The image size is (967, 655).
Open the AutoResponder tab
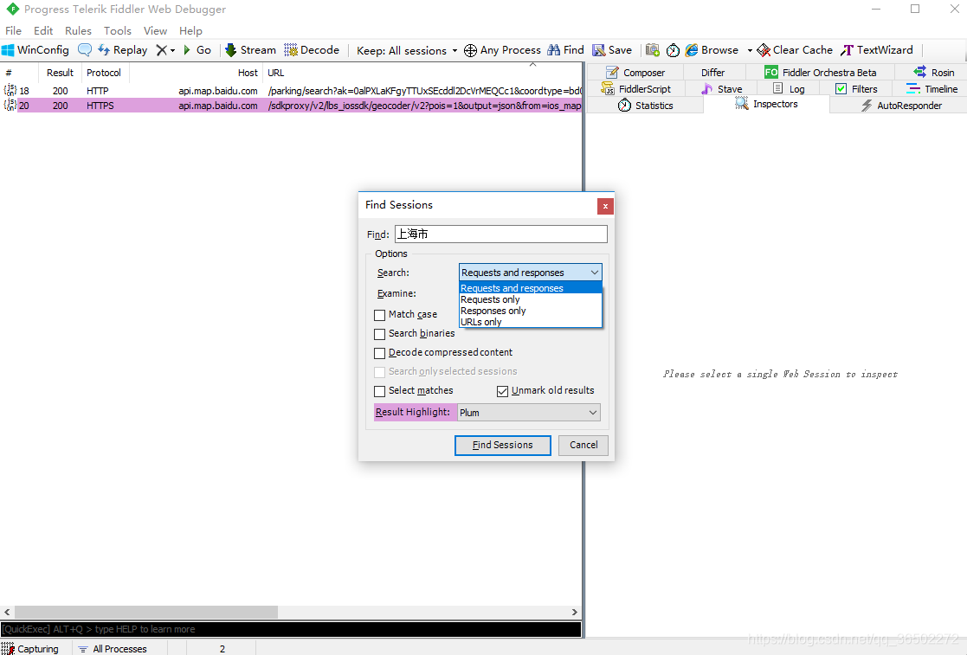[x=901, y=106]
